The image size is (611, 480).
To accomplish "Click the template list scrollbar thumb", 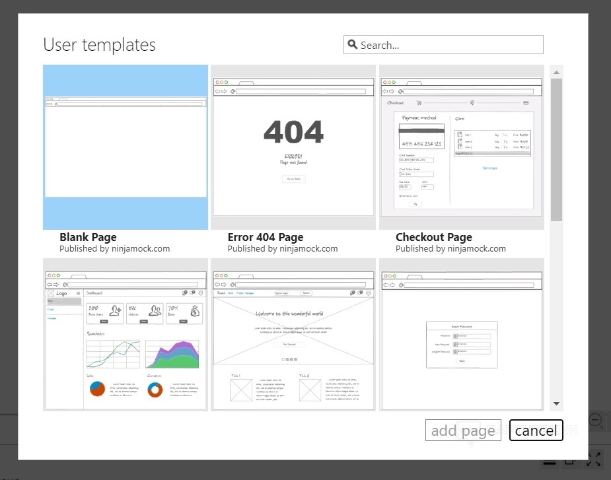I will tap(556, 150).
